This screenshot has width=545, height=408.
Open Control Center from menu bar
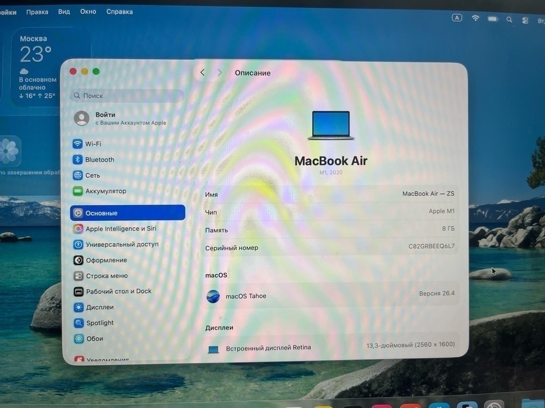525,21
